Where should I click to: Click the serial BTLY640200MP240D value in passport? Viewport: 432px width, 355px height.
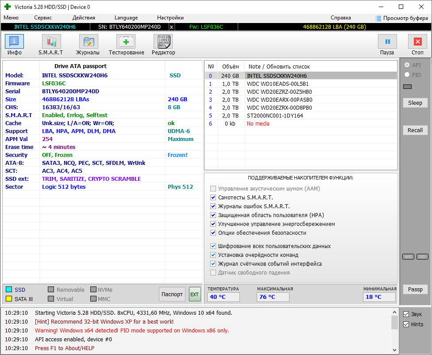click(x=70, y=92)
